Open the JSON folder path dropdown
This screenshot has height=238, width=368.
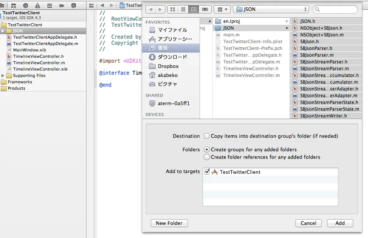click(271, 9)
